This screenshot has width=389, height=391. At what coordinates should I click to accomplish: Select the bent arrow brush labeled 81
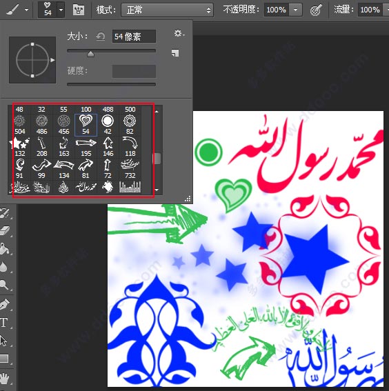(86, 169)
